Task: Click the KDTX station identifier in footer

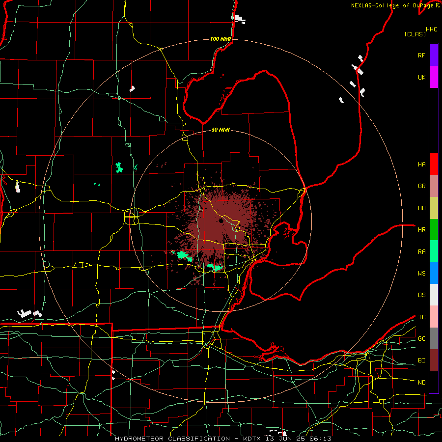Action: point(252,439)
